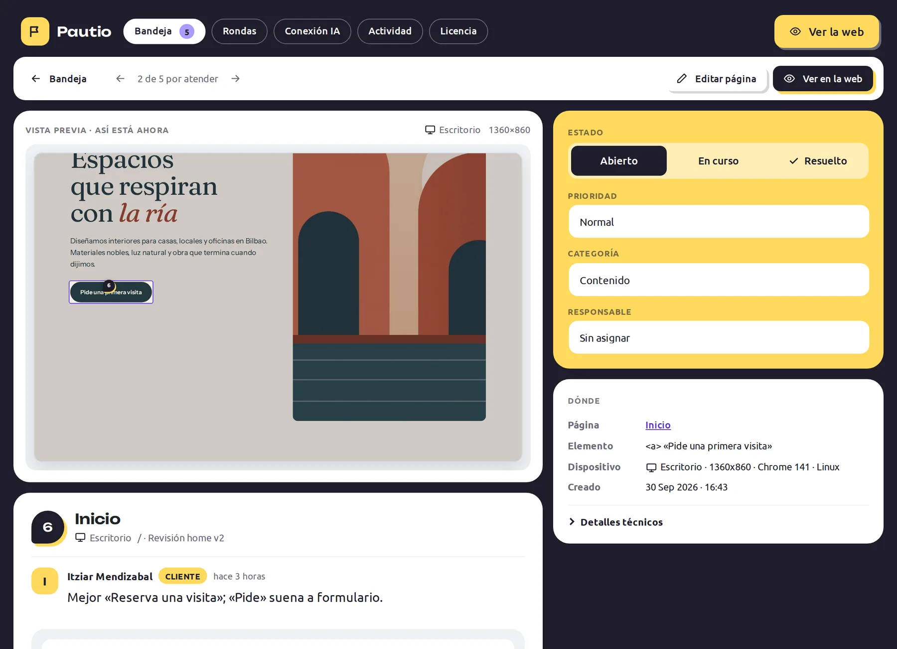Switch to Conexión IA tab

tap(312, 31)
